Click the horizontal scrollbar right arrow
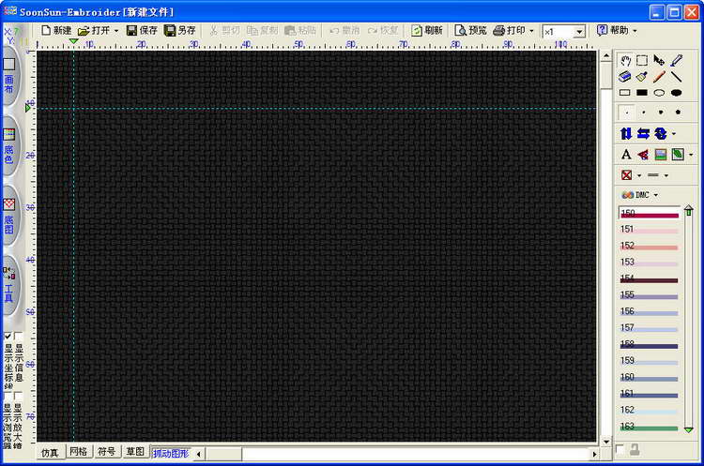This screenshot has height=466, width=704. [x=595, y=455]
